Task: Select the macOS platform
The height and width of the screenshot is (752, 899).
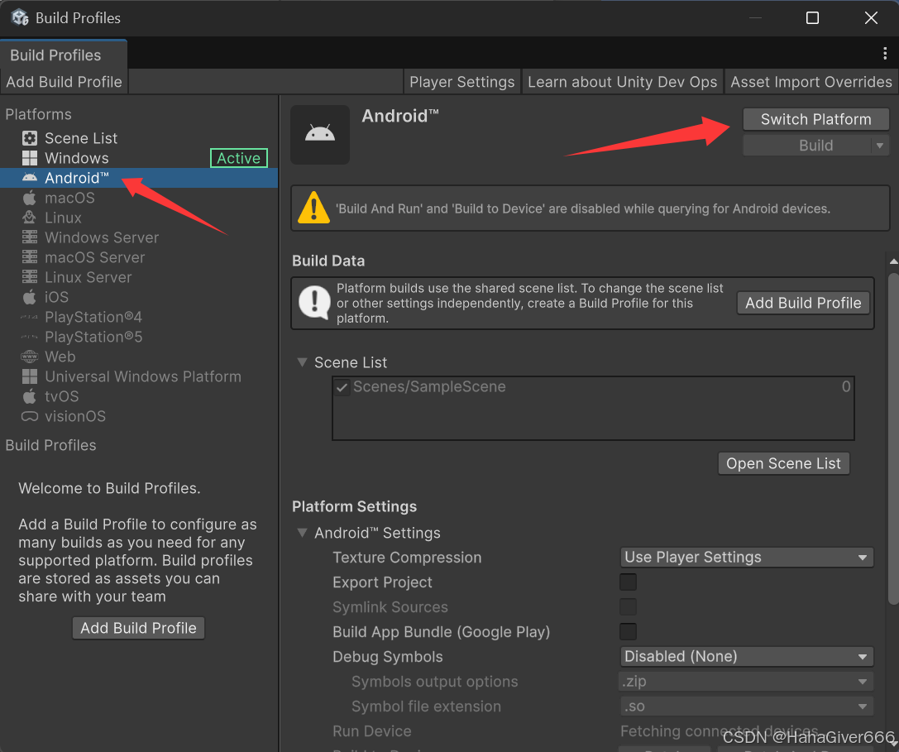Action: point(139,198)
